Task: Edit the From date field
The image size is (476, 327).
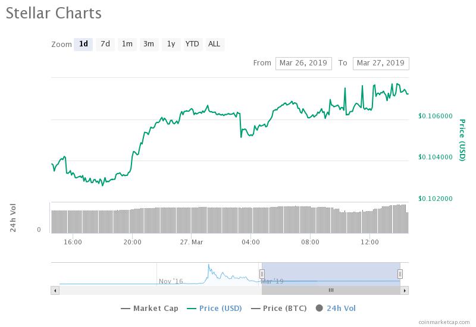Action: [303, 64]
